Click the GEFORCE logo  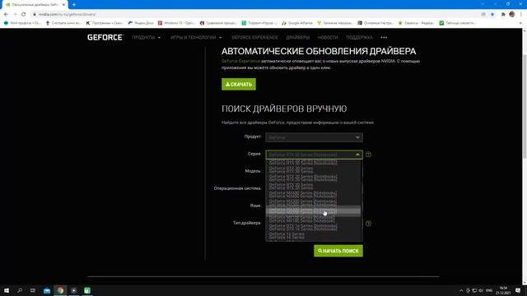pos(105,37)
